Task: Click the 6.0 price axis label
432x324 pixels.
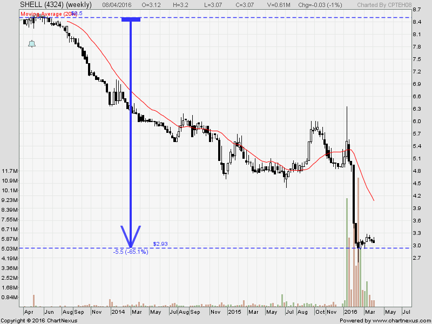Action: coord(417,121)
